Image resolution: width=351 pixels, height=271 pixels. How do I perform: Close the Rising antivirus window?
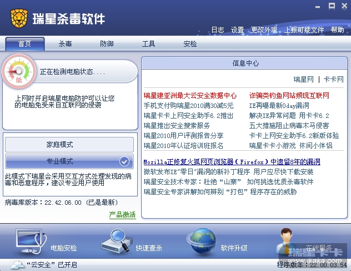coord(344,6)
